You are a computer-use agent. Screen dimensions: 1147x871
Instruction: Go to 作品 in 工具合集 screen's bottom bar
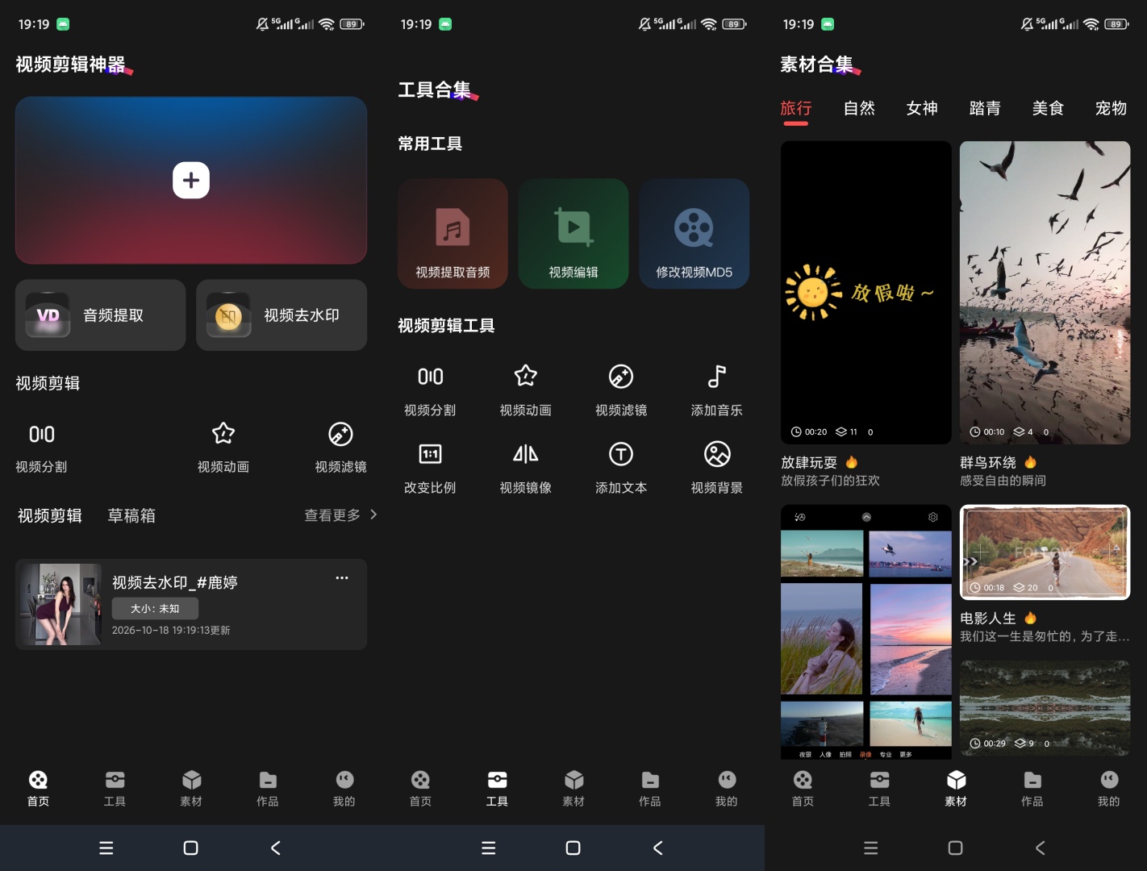(x=650, y=789)
